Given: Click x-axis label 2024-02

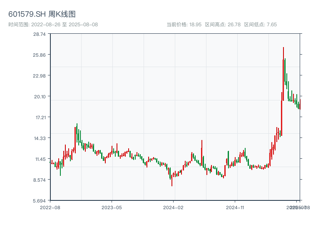Looking at the screenshot, I should pos(173,207).
